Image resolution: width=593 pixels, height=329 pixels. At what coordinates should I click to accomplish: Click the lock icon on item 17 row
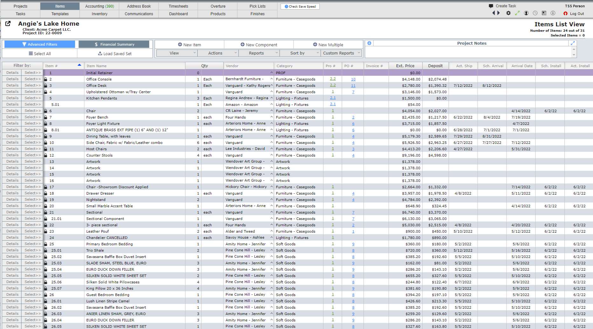(x=45, y=187)
